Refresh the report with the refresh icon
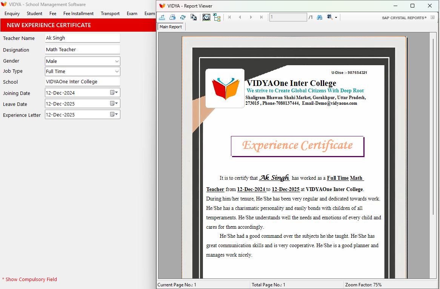This screenshot has width=440, height=289. (x=183, y=17)
